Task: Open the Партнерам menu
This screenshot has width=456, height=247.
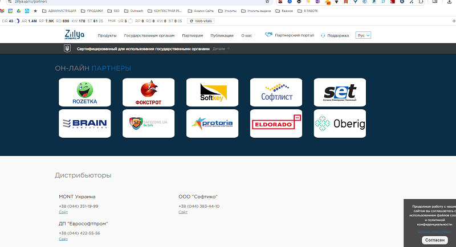Action: point(192,35)
